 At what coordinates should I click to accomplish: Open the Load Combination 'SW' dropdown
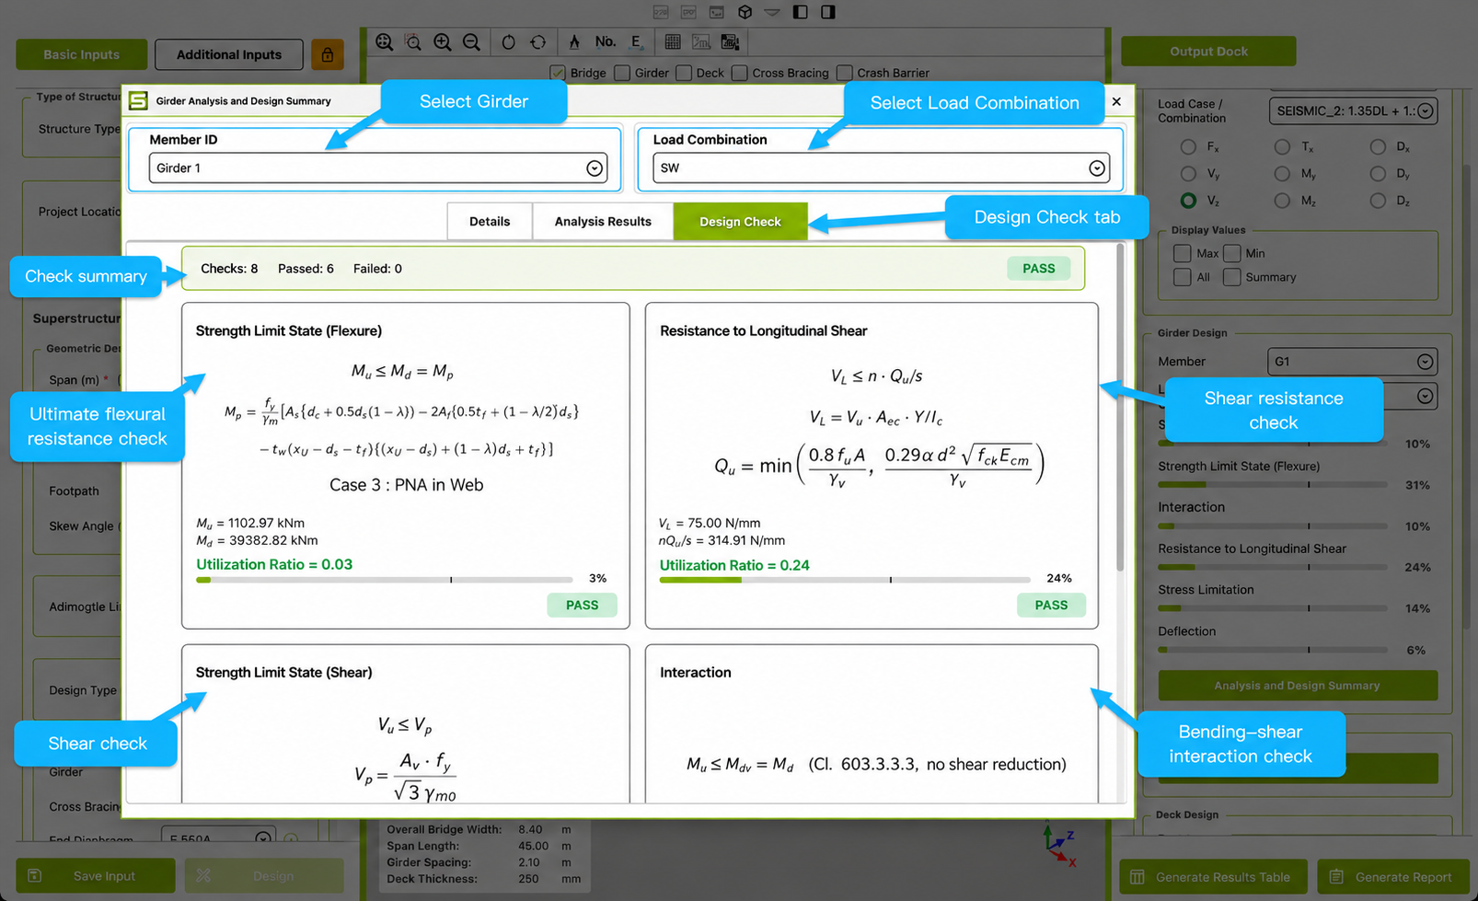pos(881,168)
